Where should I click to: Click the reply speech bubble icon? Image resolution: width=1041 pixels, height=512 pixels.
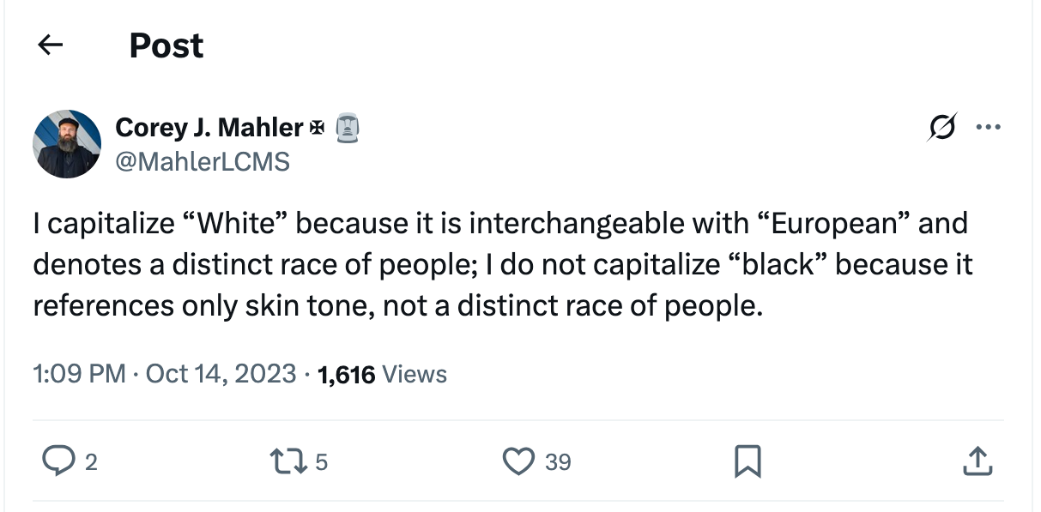pyautogui.click(x=58, y=462)
